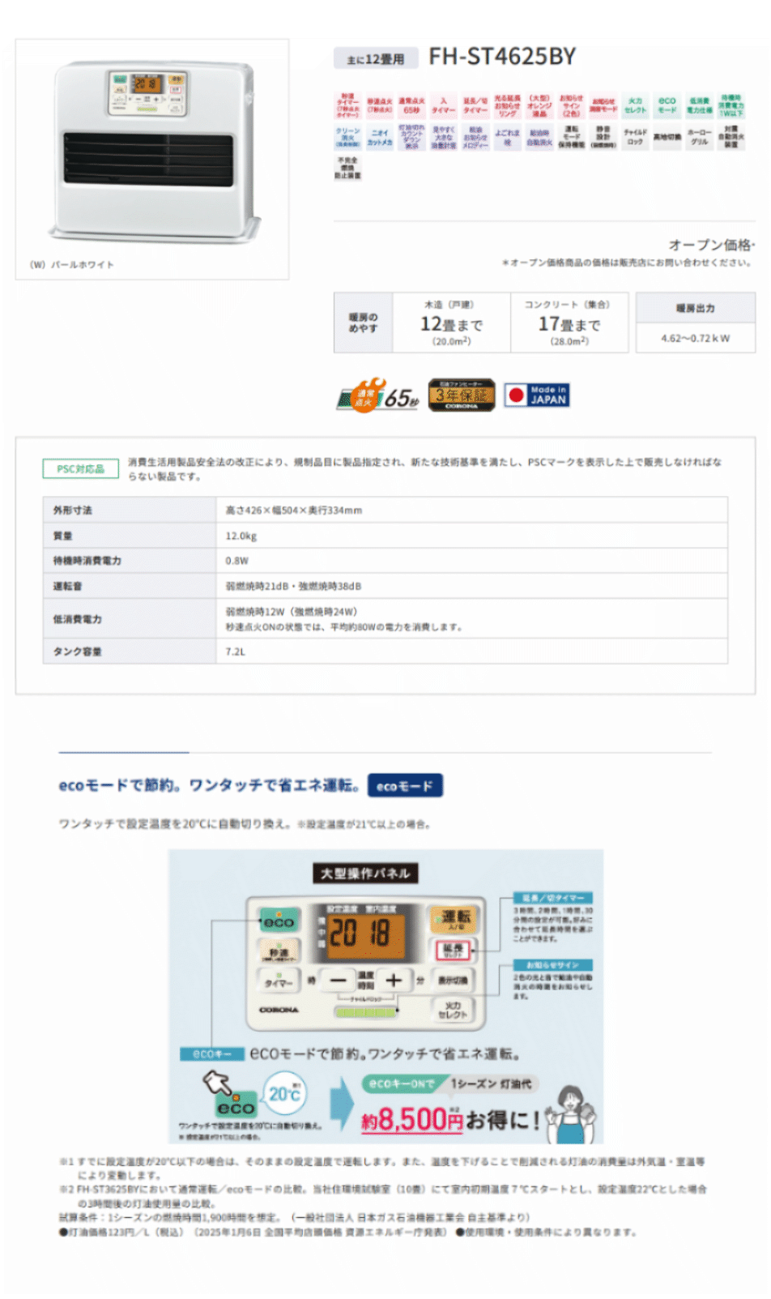Click the 不完全燃焼防止装置 feature icon
771x1299 pixels.
tap(347, 168)
